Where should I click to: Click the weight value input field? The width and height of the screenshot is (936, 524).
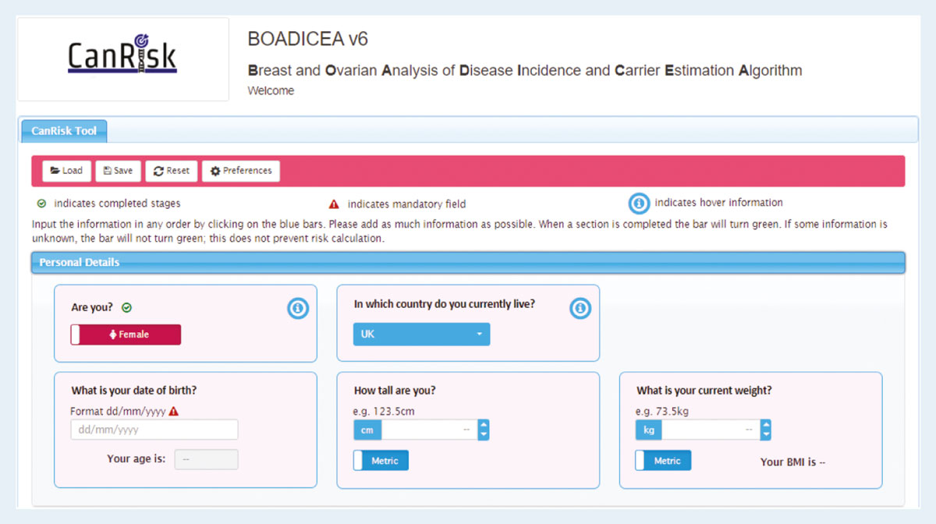(711, 430)
